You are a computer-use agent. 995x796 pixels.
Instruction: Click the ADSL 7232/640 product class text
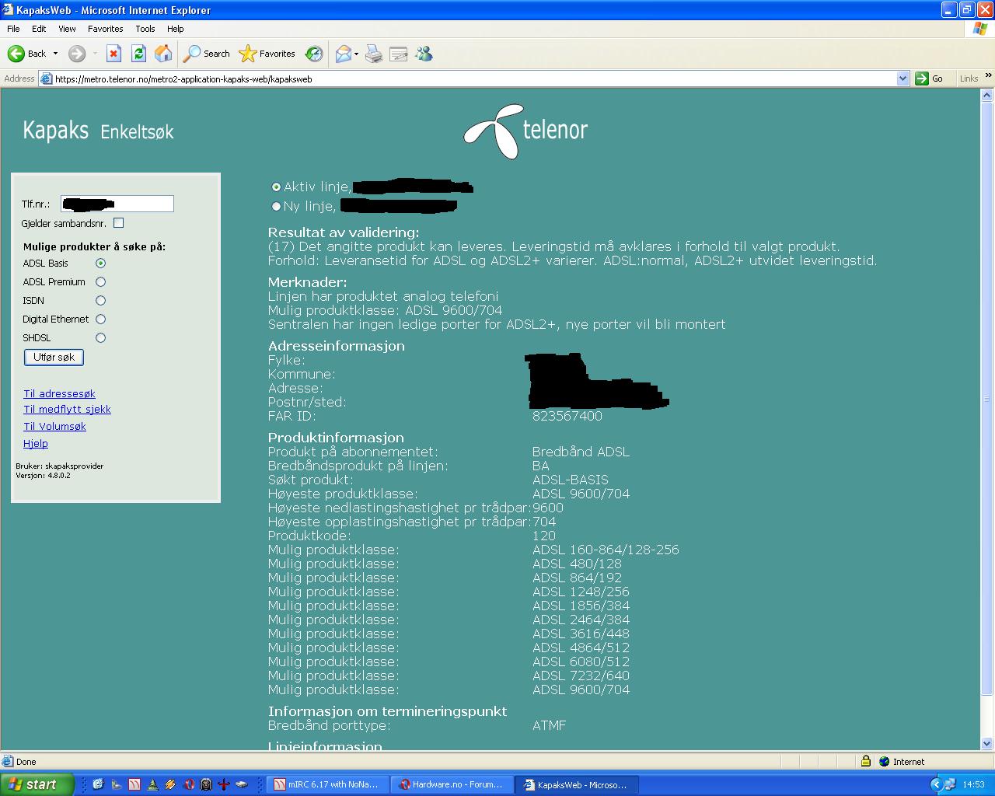point(581,676)
